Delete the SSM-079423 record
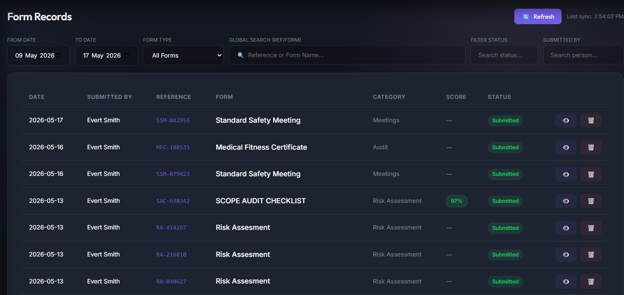 [x=591, y=174]
